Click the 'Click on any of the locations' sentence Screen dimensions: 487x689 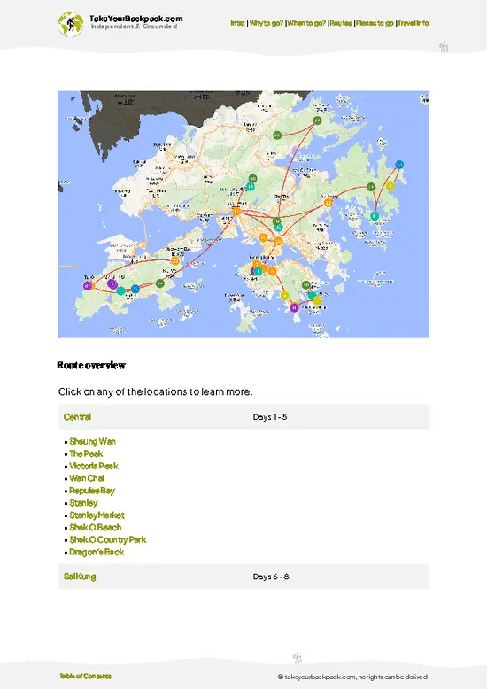(156, 391)
